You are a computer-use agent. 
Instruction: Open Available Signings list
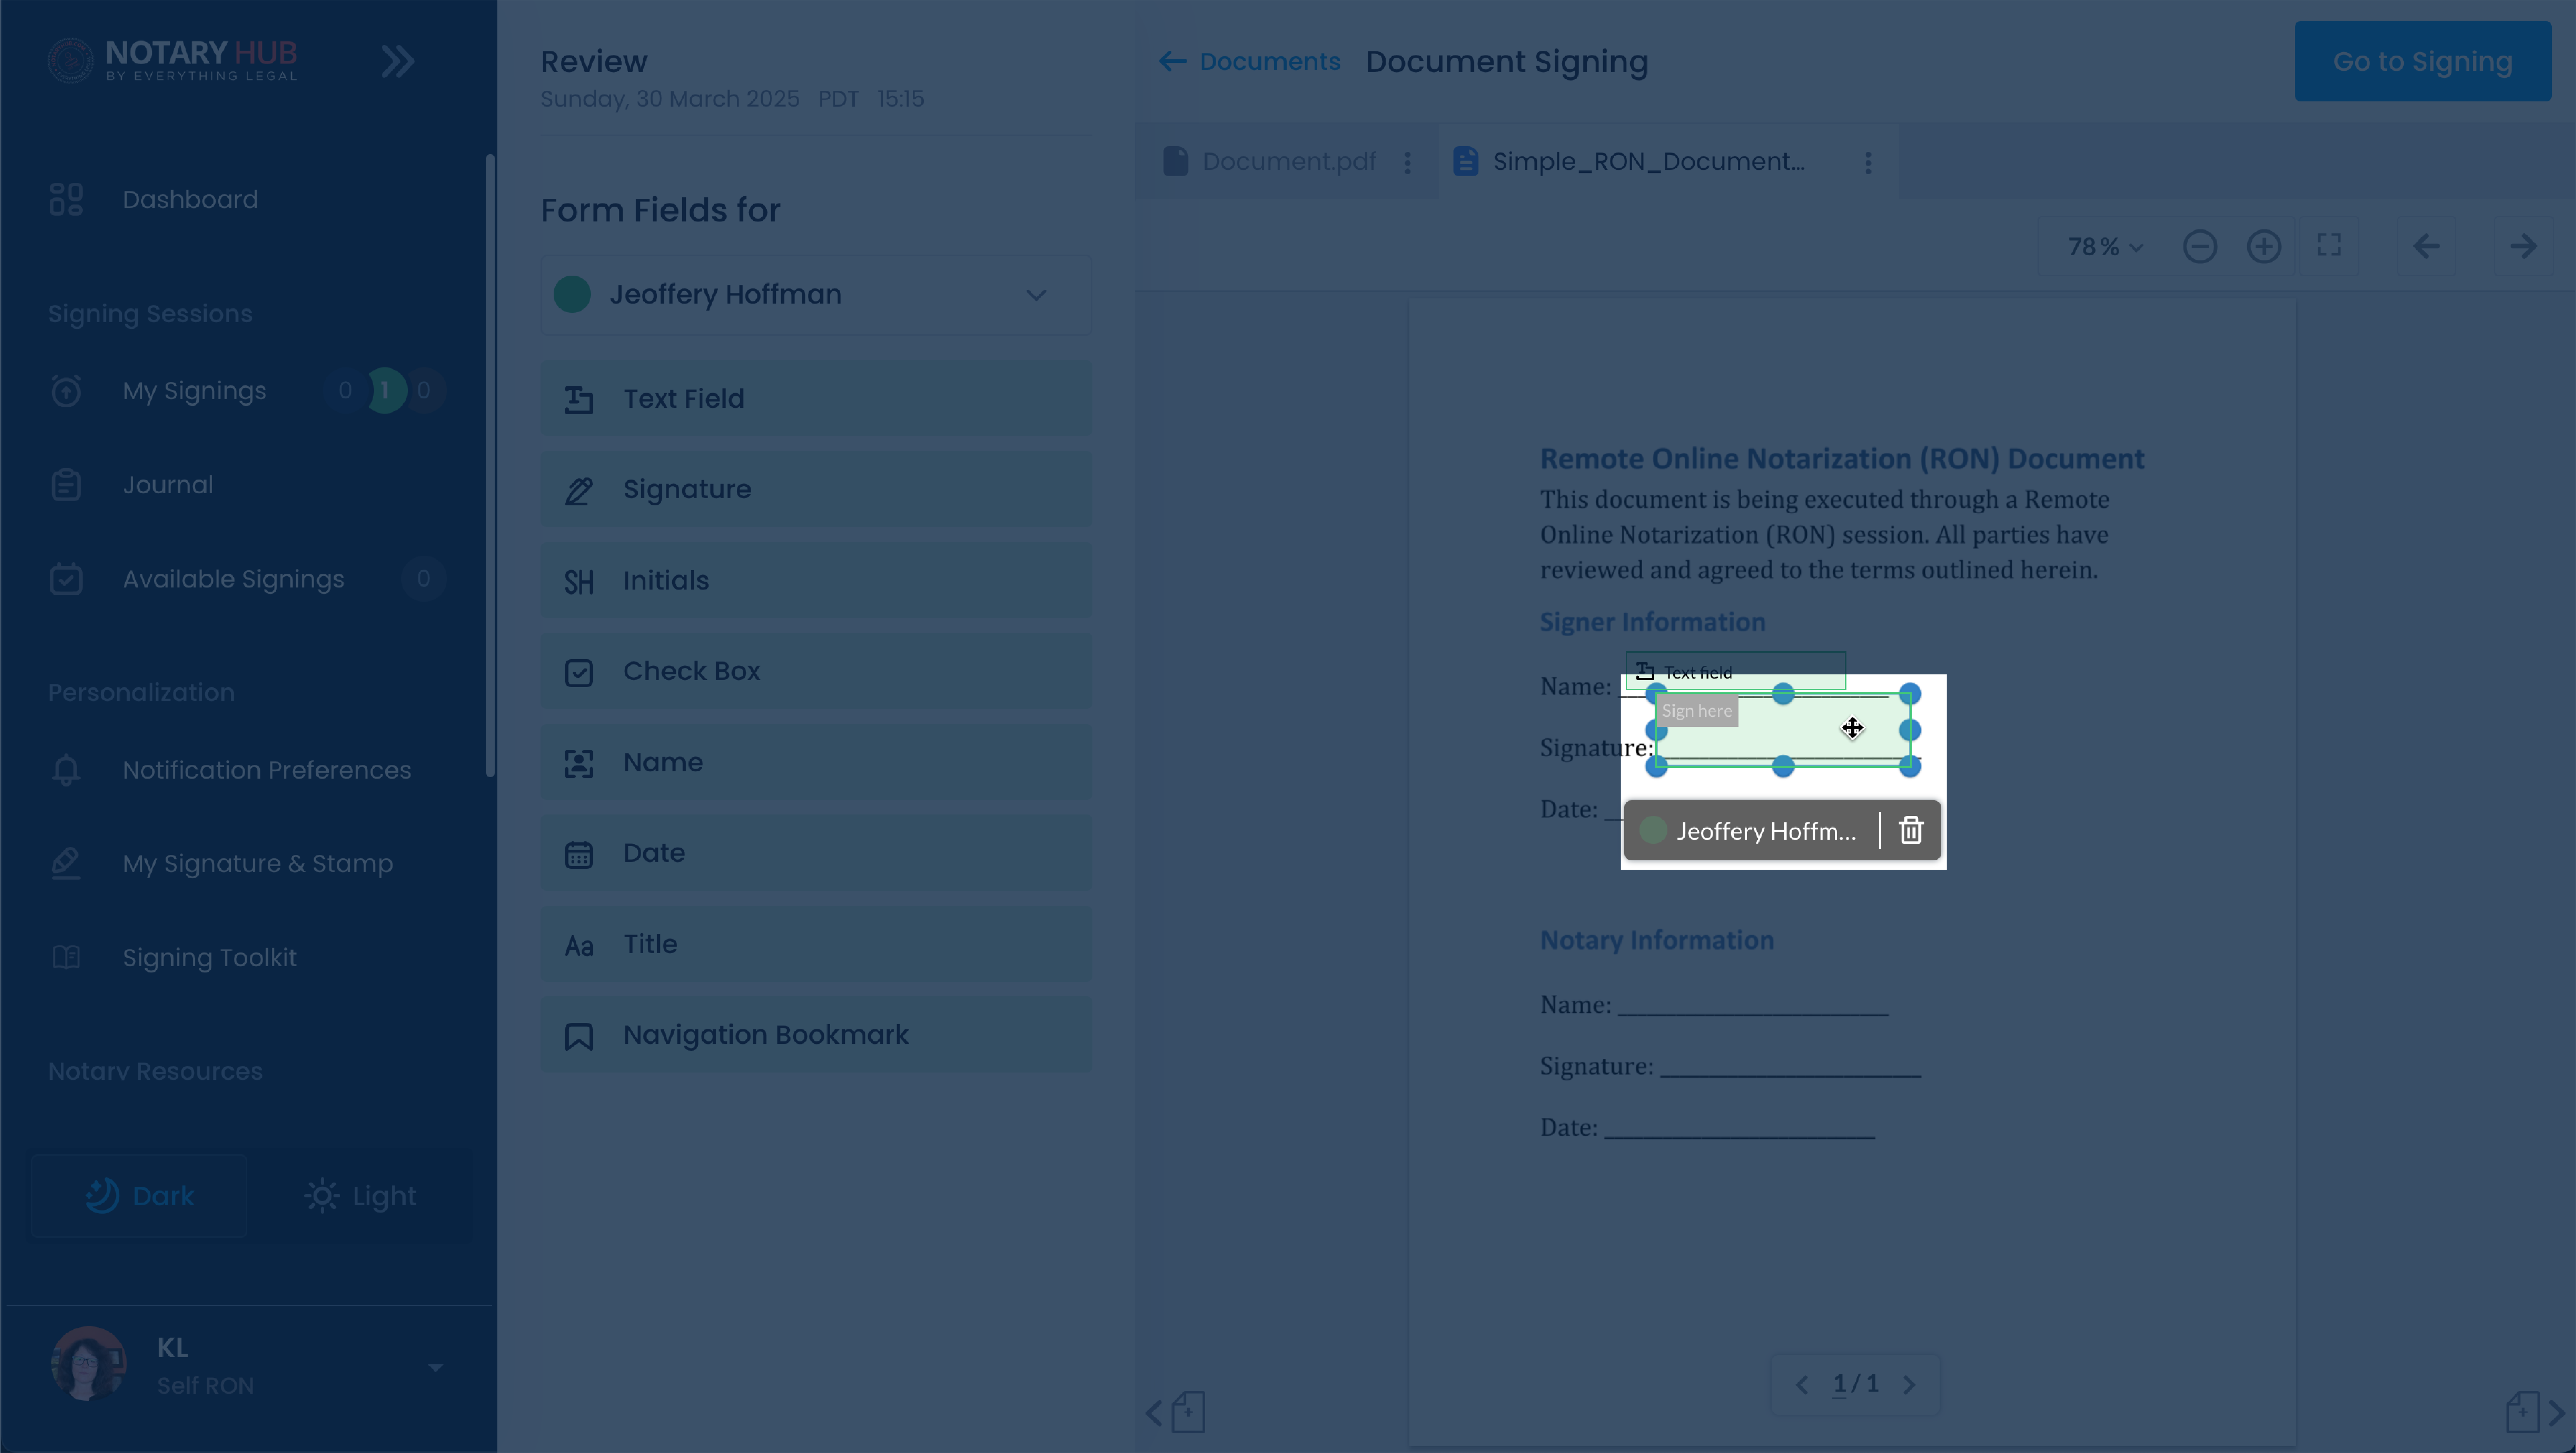click(233, 579)
